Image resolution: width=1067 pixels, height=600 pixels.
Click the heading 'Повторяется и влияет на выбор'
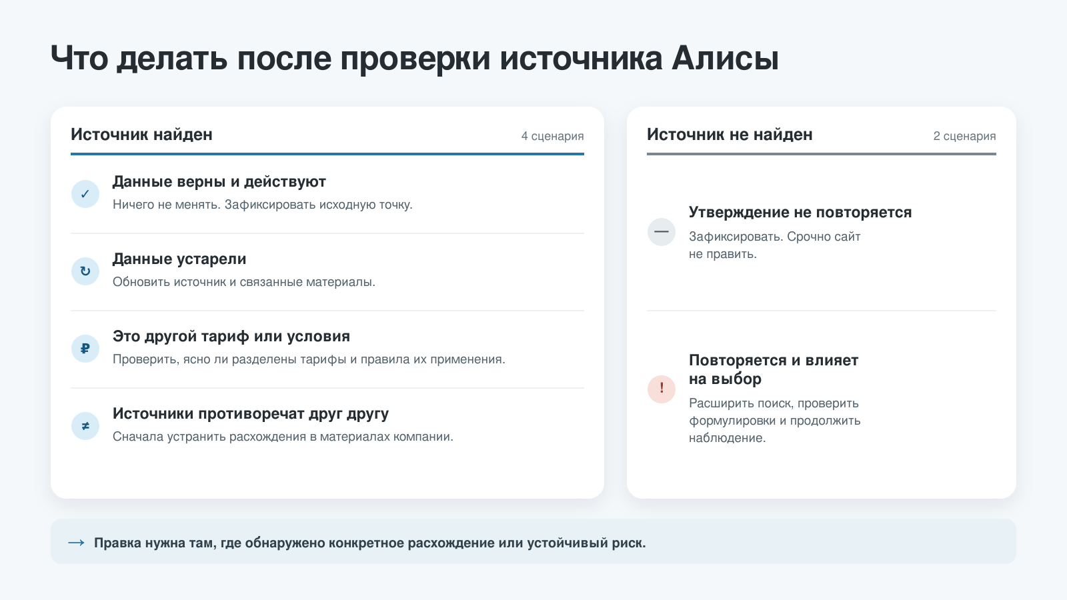(774, 369)
